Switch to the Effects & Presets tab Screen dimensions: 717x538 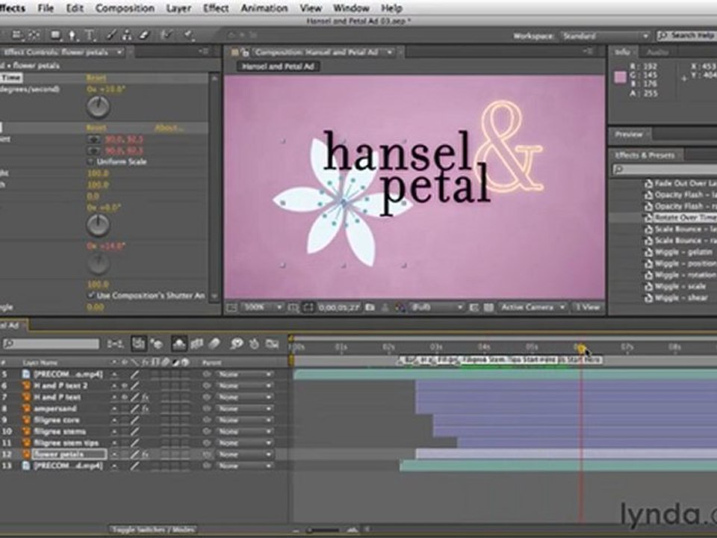[644, 155]
